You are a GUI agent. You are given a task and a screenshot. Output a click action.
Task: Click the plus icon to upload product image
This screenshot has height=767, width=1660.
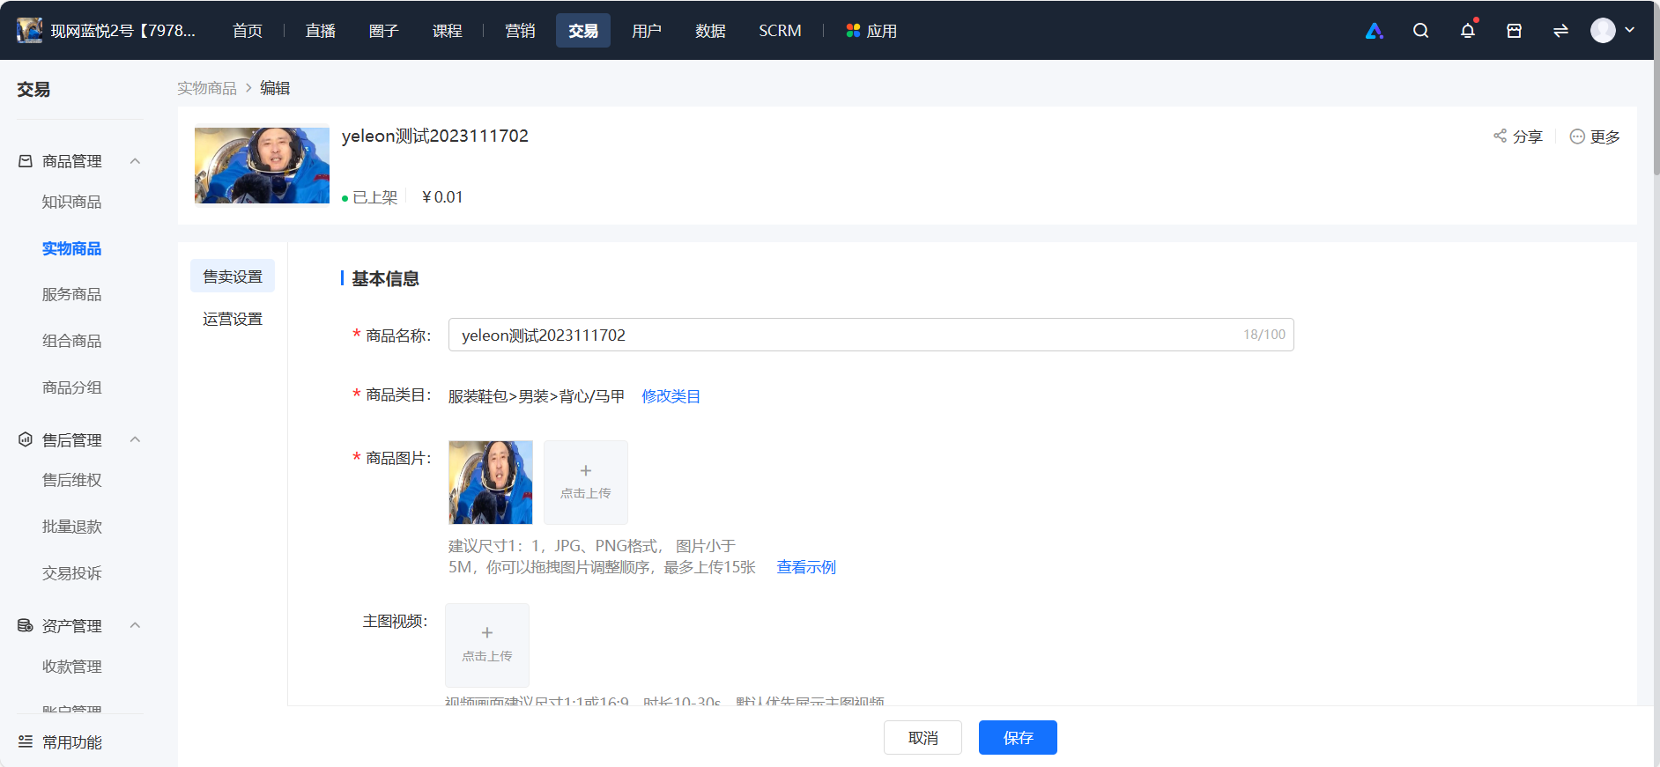click(x=586, y=471)
